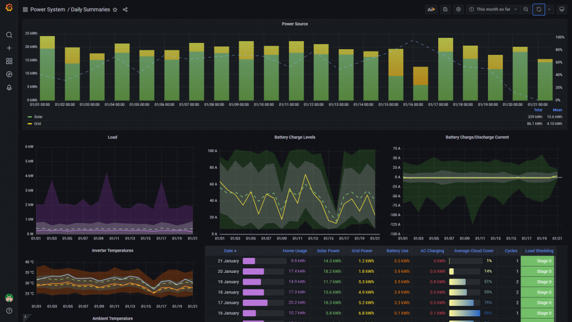This screenshot has height=322, width=572.
Task: Open the 'This month so far' time picker
Action: coord(493,10)
